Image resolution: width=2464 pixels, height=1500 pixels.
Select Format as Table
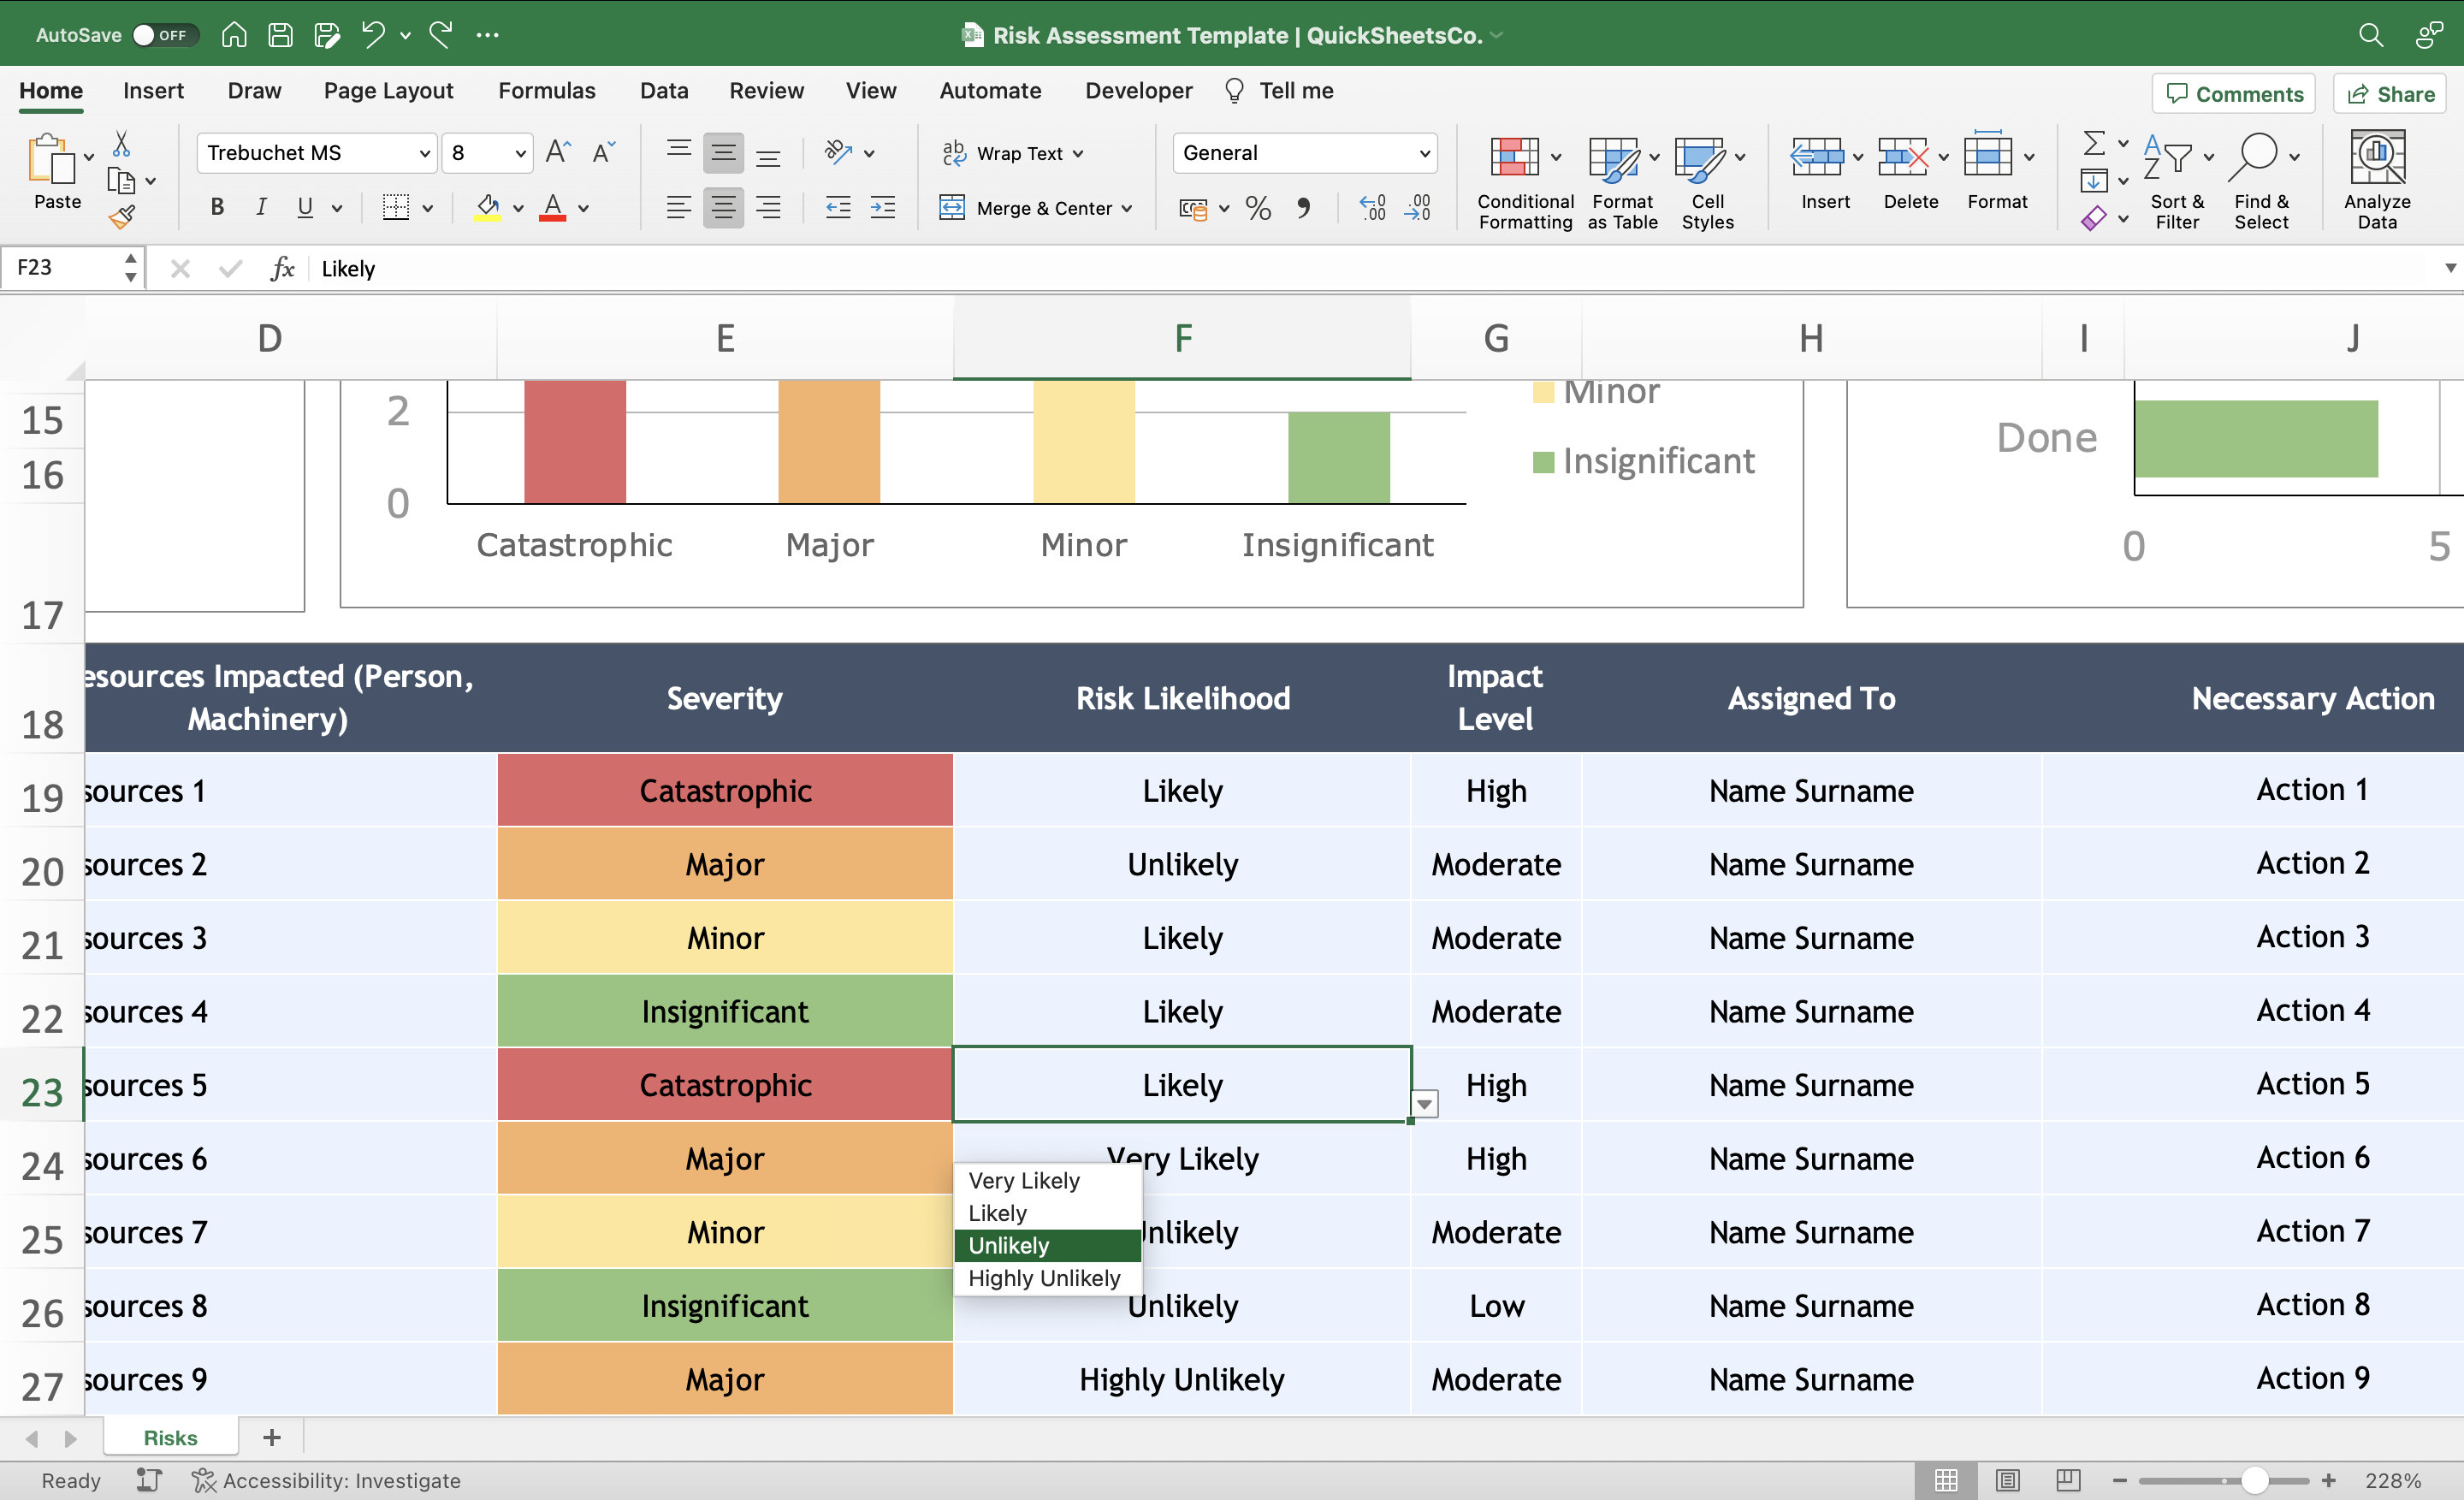click(1620, 182)
